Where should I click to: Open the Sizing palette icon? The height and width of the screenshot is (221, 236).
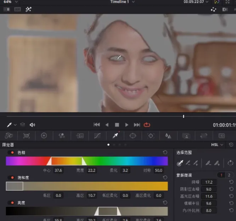point(204,136)
